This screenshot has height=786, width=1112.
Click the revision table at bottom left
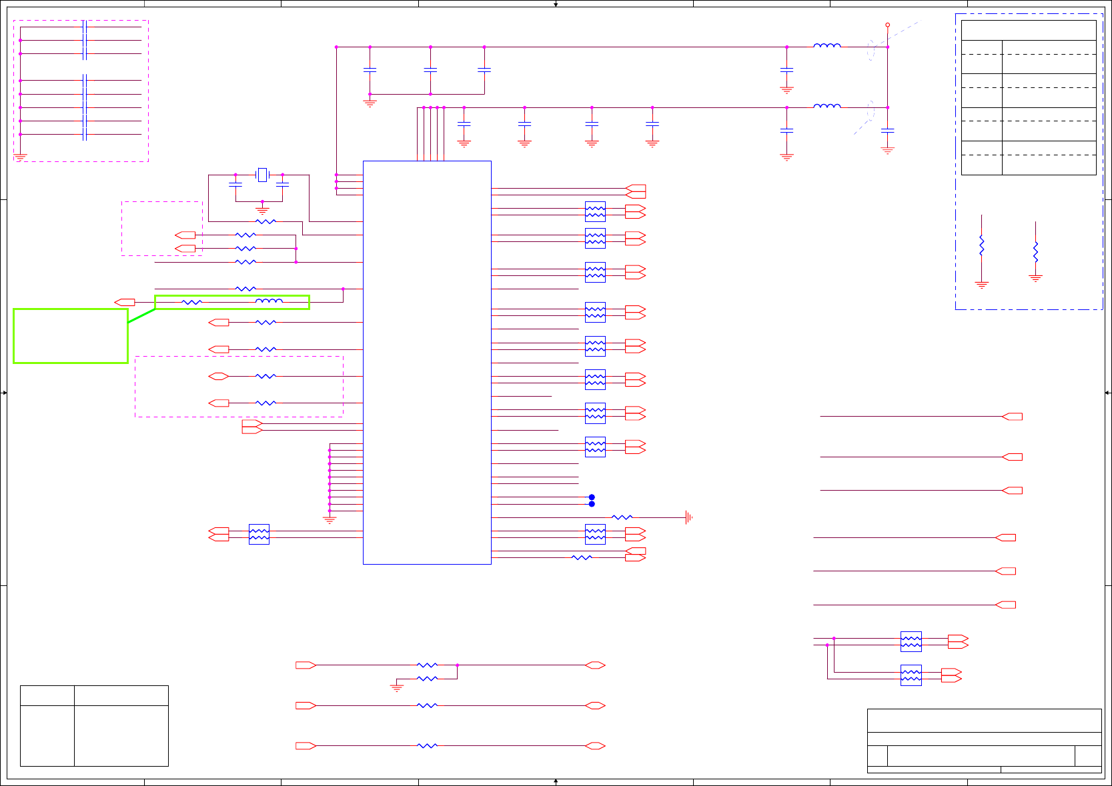pos(94,725)
